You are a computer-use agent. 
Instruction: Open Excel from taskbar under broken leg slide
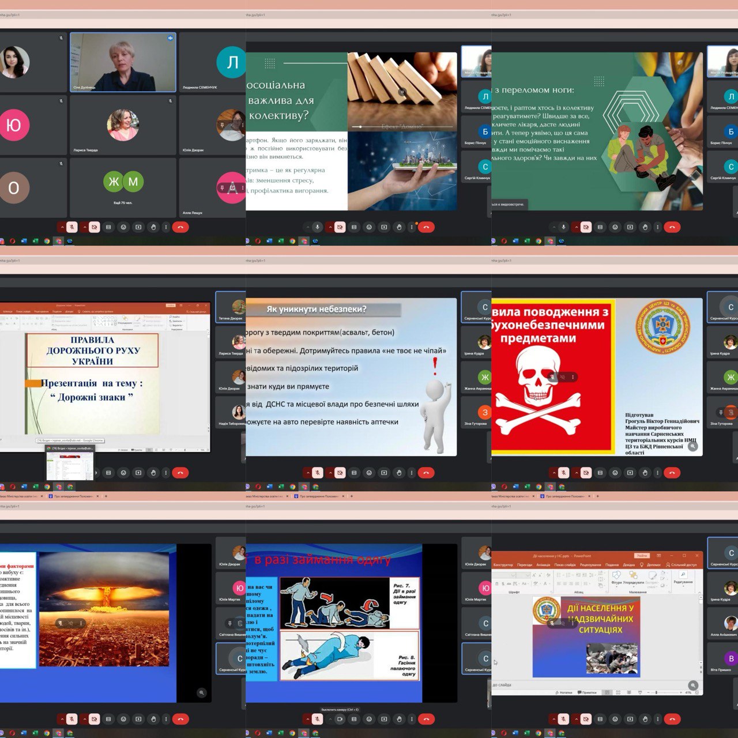(x=527, y=241)
